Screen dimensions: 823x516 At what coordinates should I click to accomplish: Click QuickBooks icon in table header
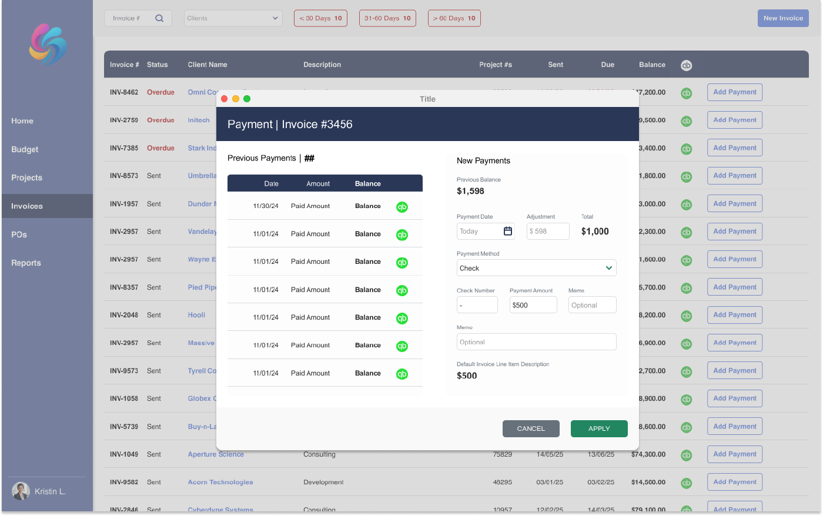click(x=686, y=65)
